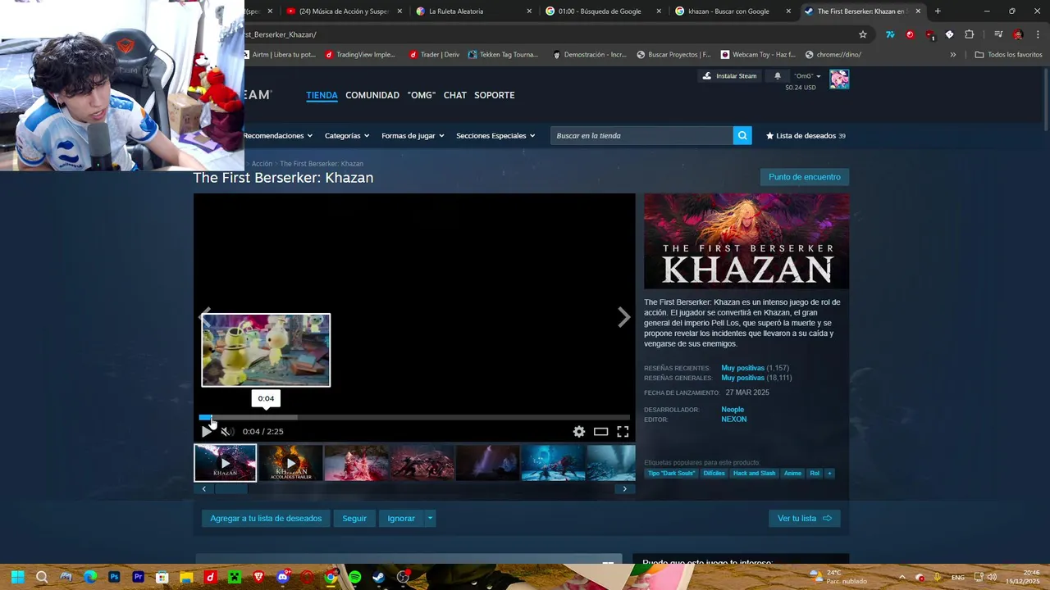Open Spotify from the taskbar

coord(354,577)
